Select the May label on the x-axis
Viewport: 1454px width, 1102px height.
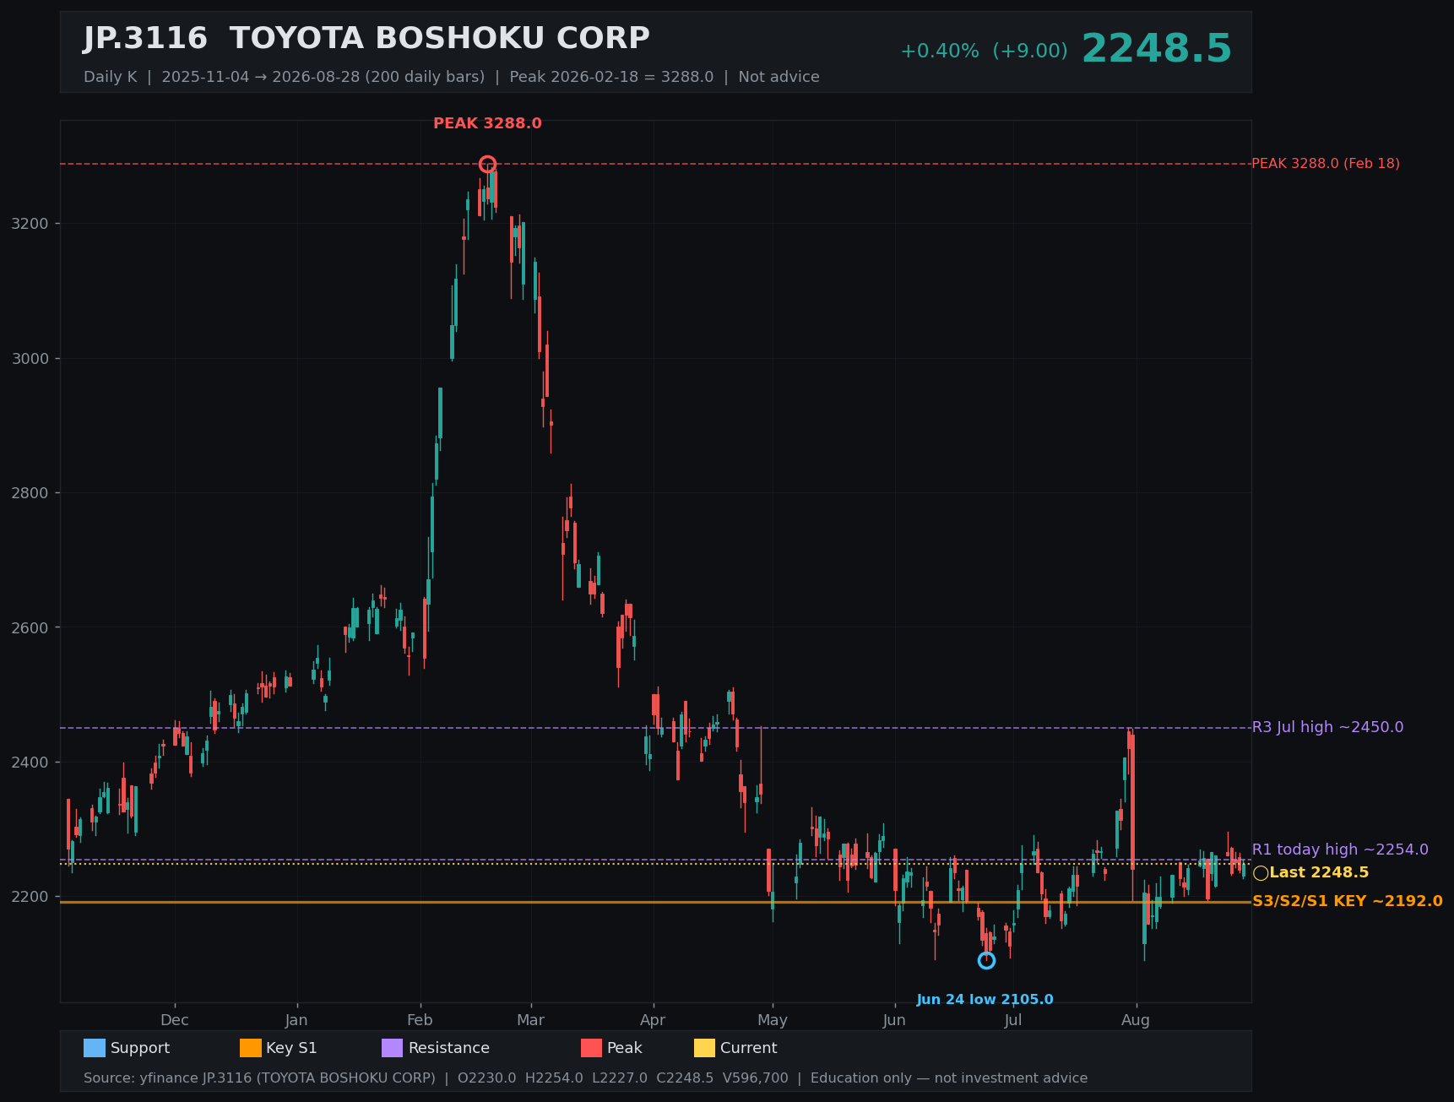click(x=773, y=1020)
